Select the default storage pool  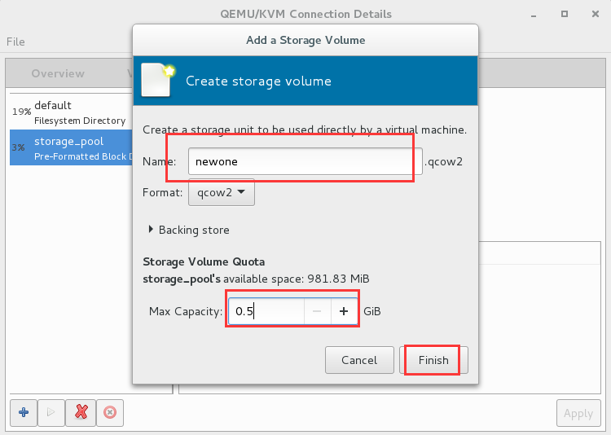click(x=72, y=112)
